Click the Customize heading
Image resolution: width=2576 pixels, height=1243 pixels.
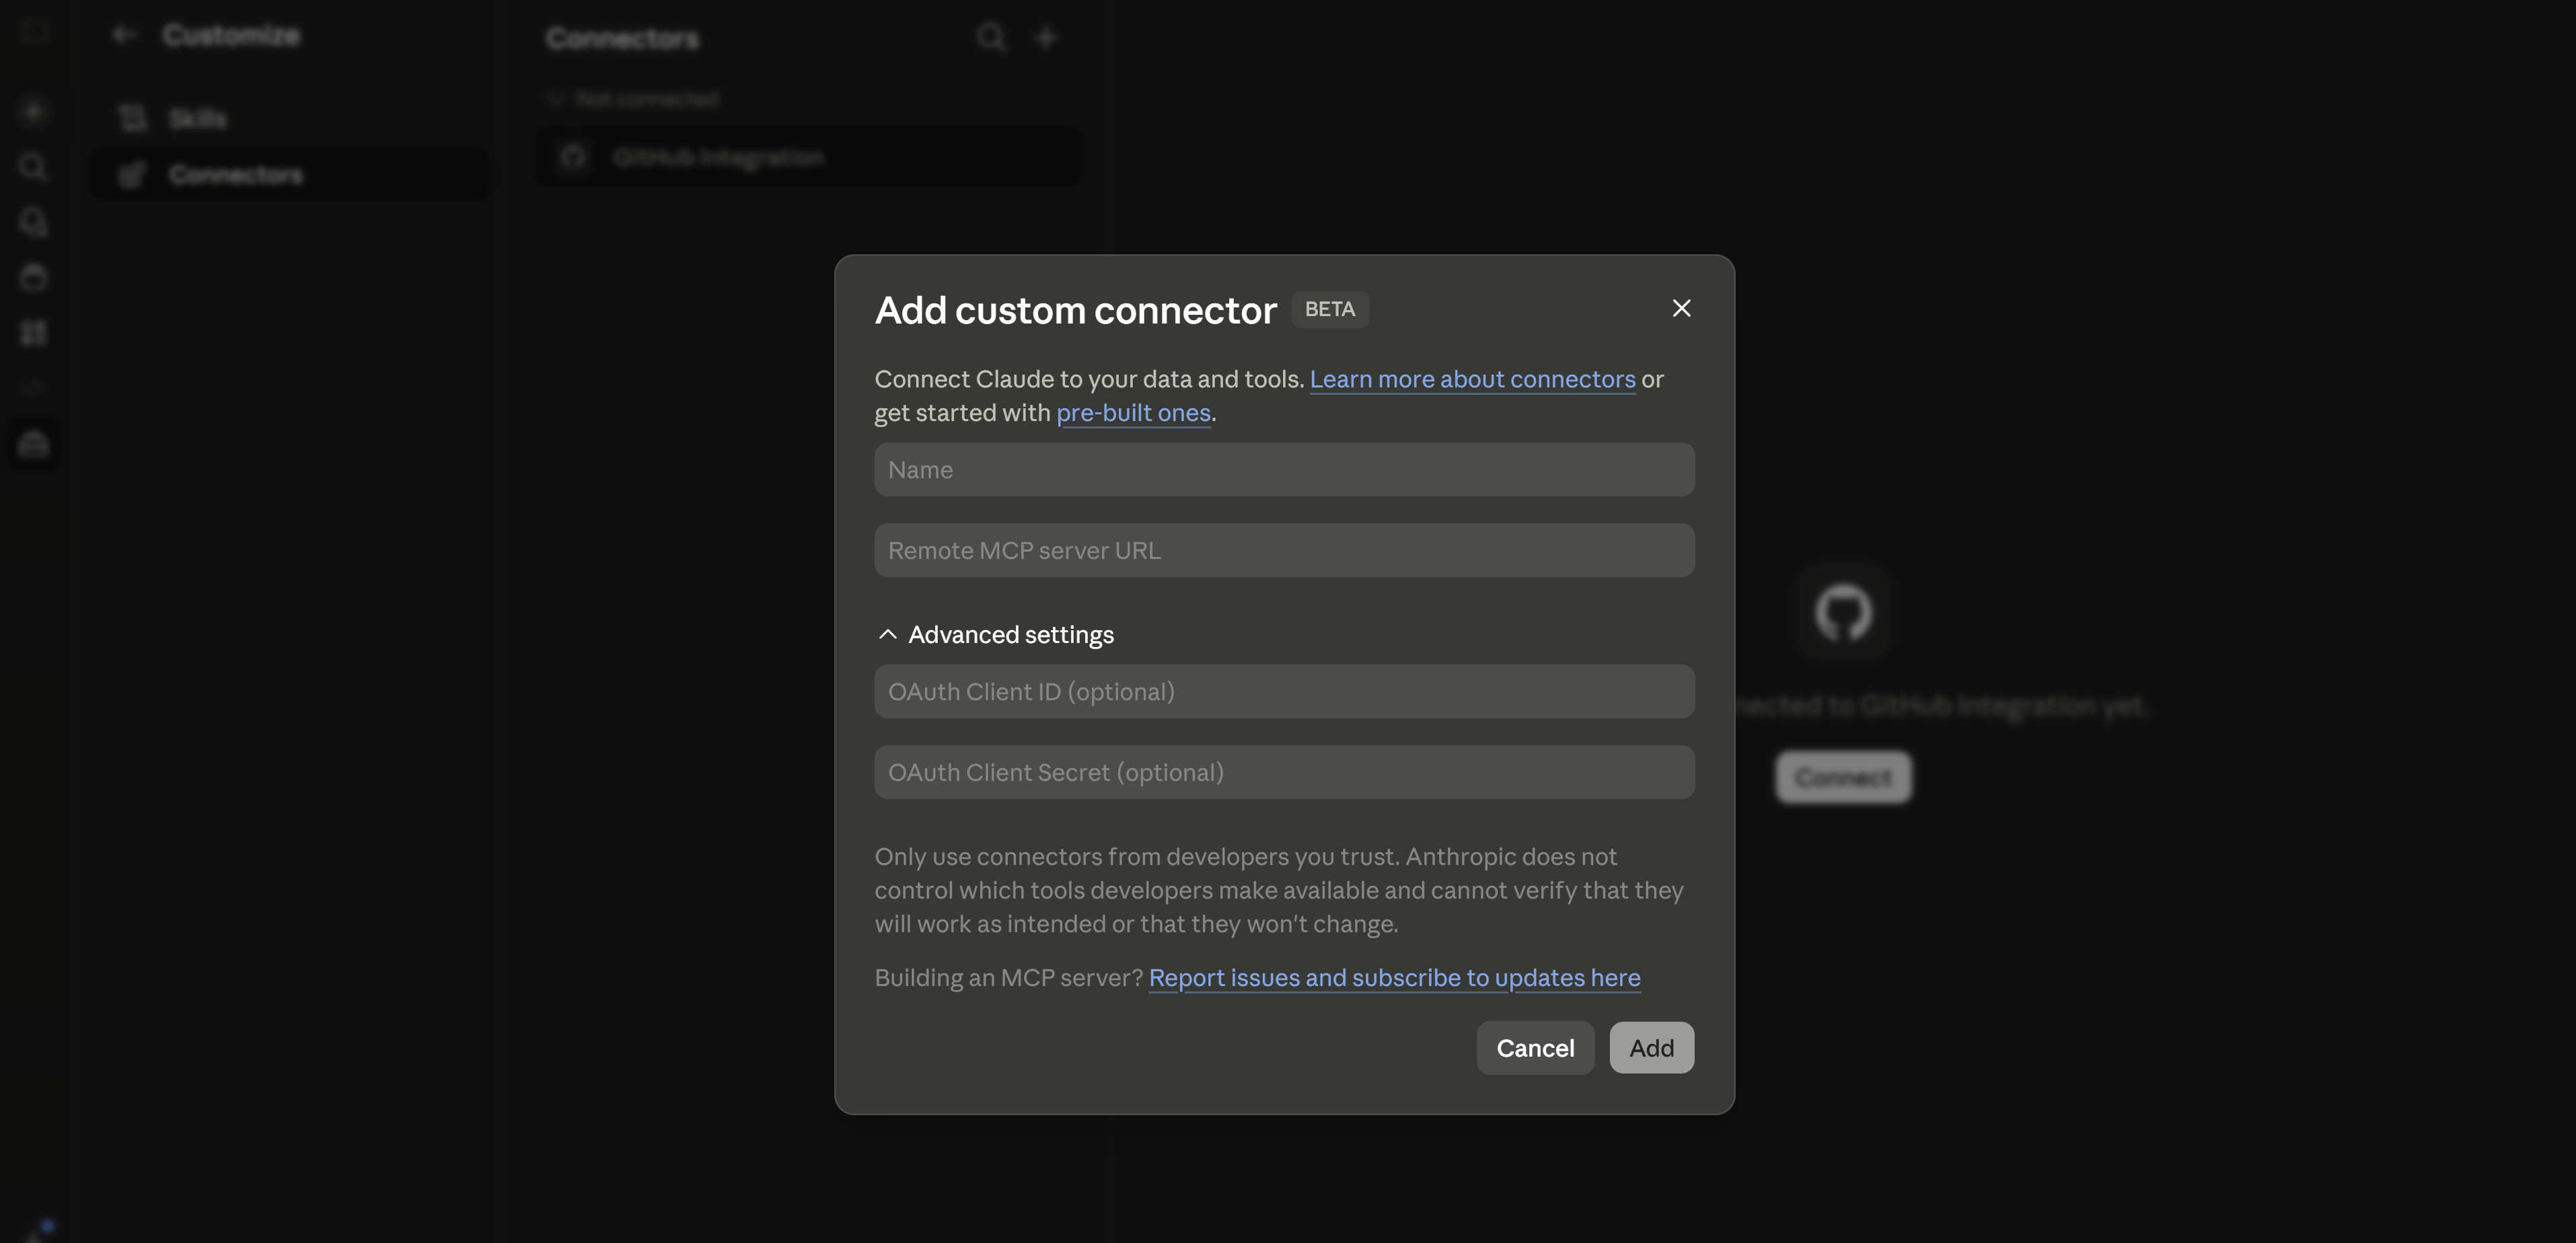click(231, 35)
